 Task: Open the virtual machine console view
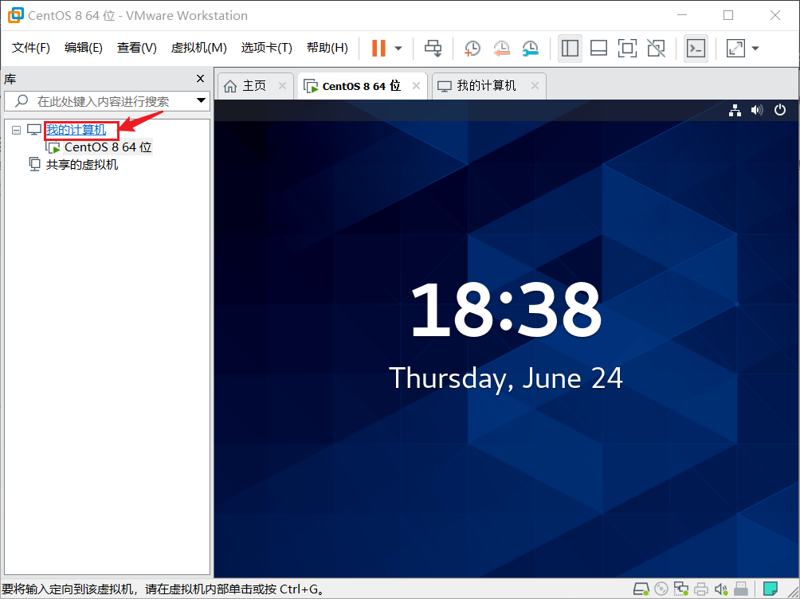(695, 48)
